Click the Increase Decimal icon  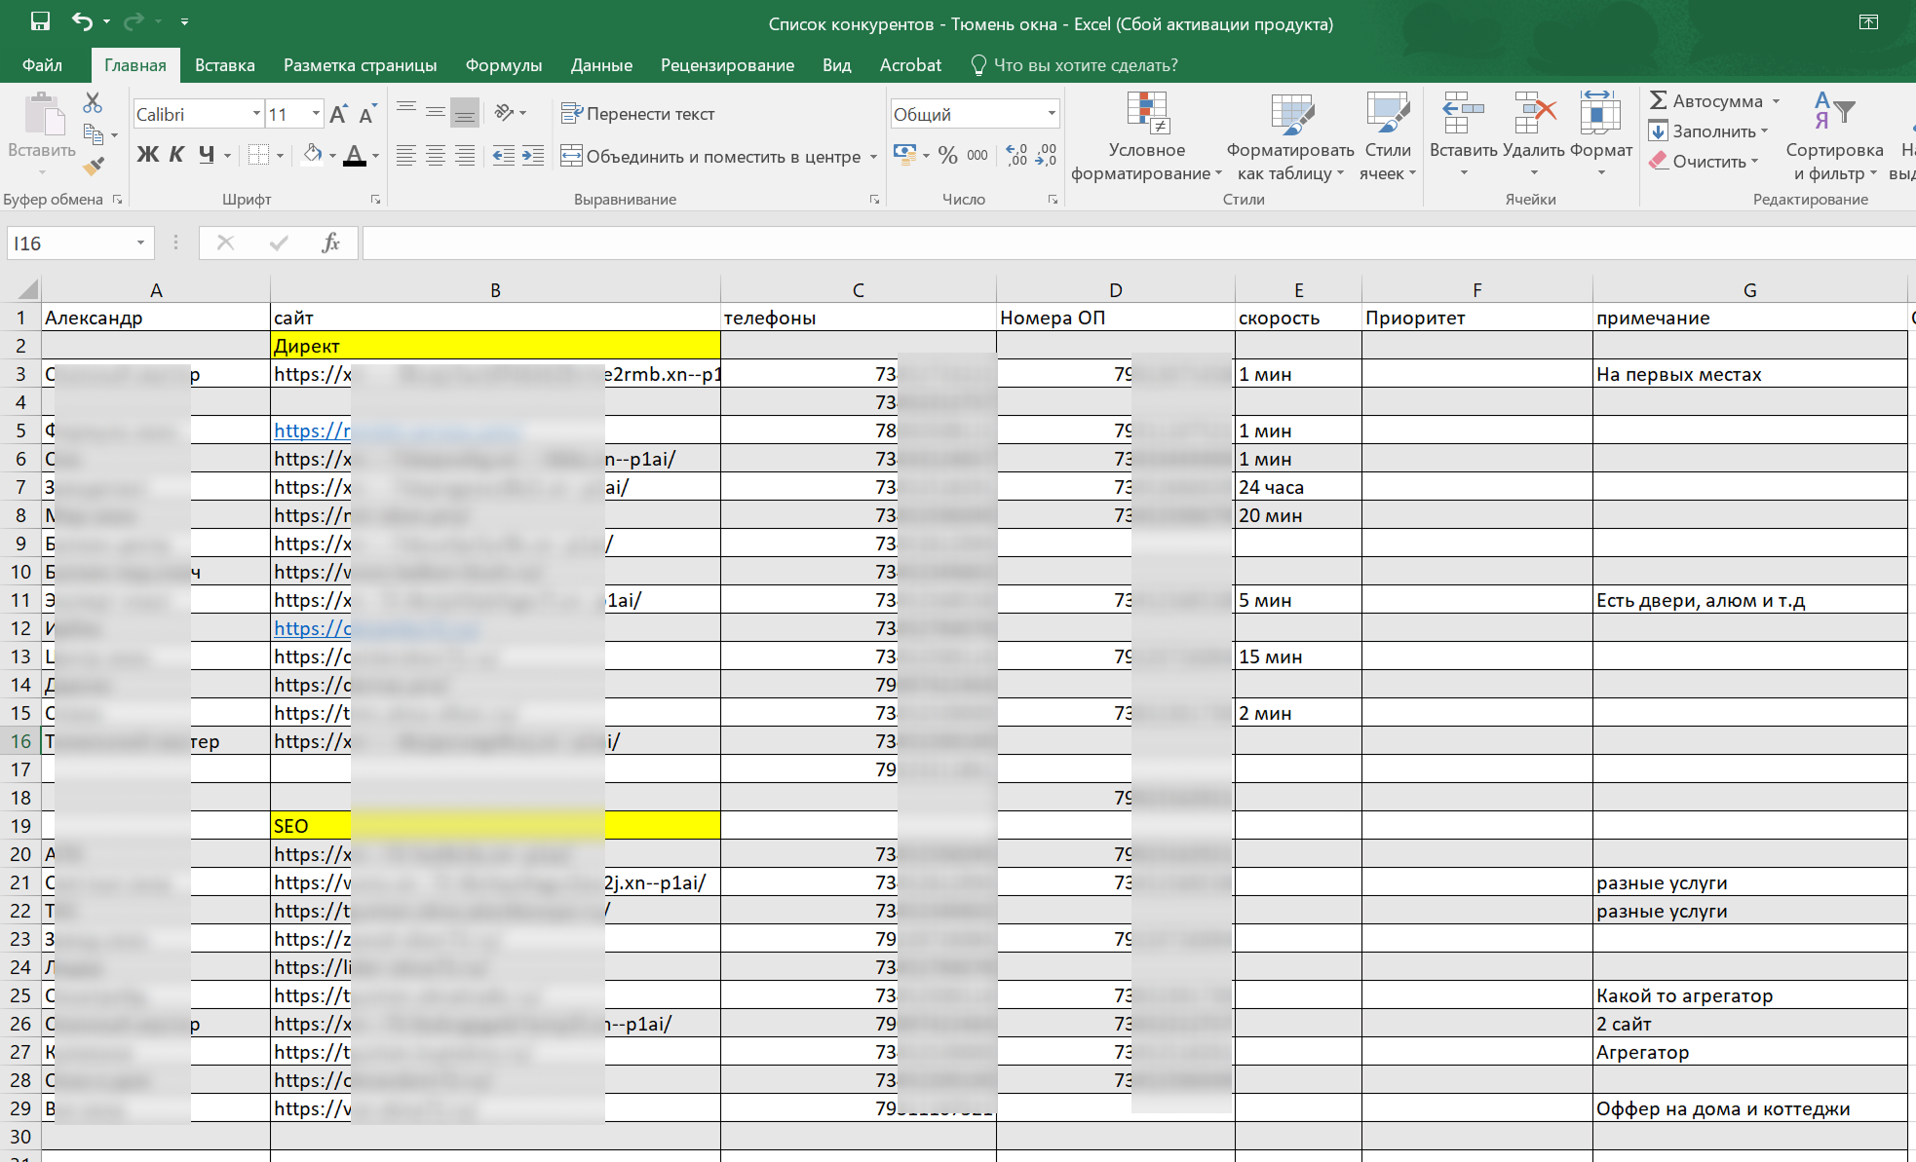click(x=1016, y=155)
